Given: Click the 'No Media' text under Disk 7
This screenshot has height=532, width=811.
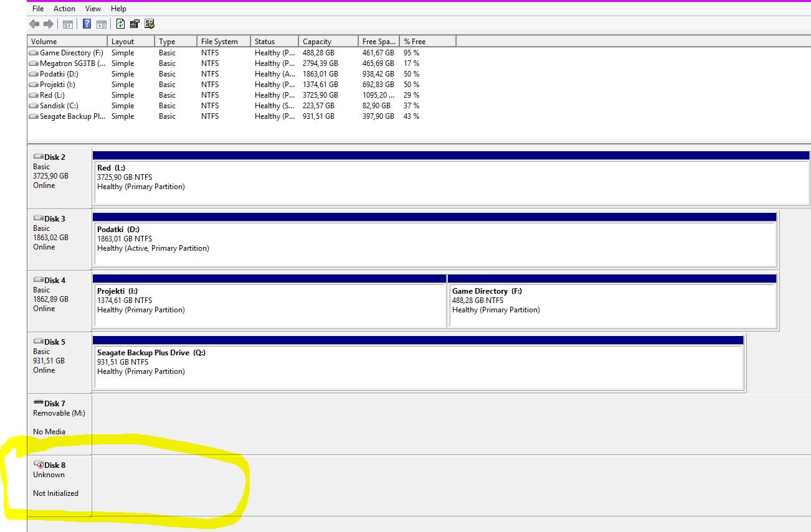Looking at the screenshot, I should coord(49,432).
